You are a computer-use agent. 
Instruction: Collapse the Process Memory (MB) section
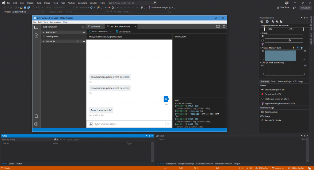point(261,48)
